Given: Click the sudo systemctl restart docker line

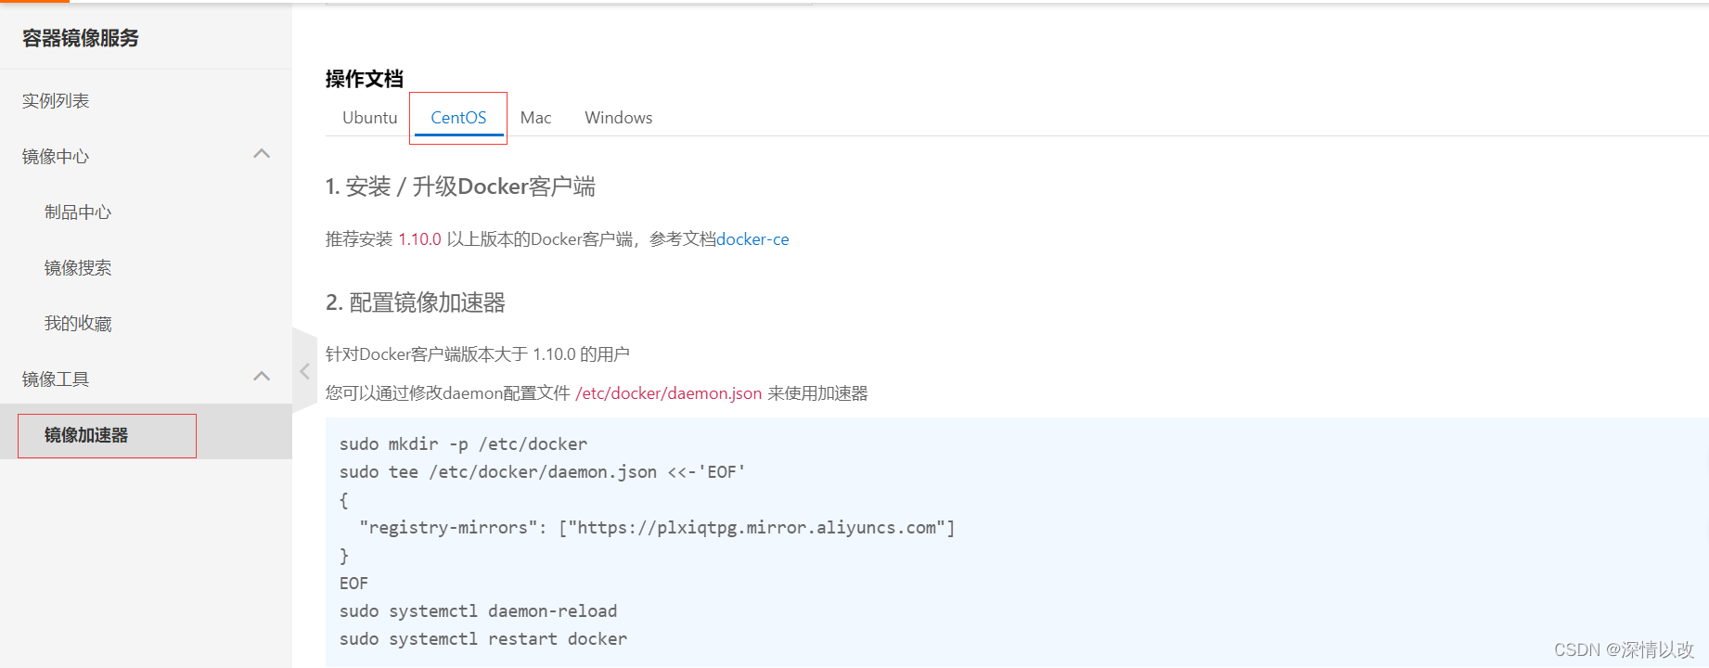Looking at the screenshot, I should pos(483,639).
